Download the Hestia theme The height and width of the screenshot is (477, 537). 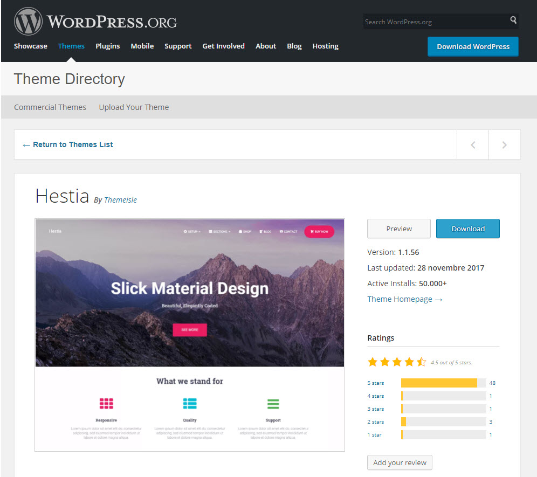click(x=467, y=229)
